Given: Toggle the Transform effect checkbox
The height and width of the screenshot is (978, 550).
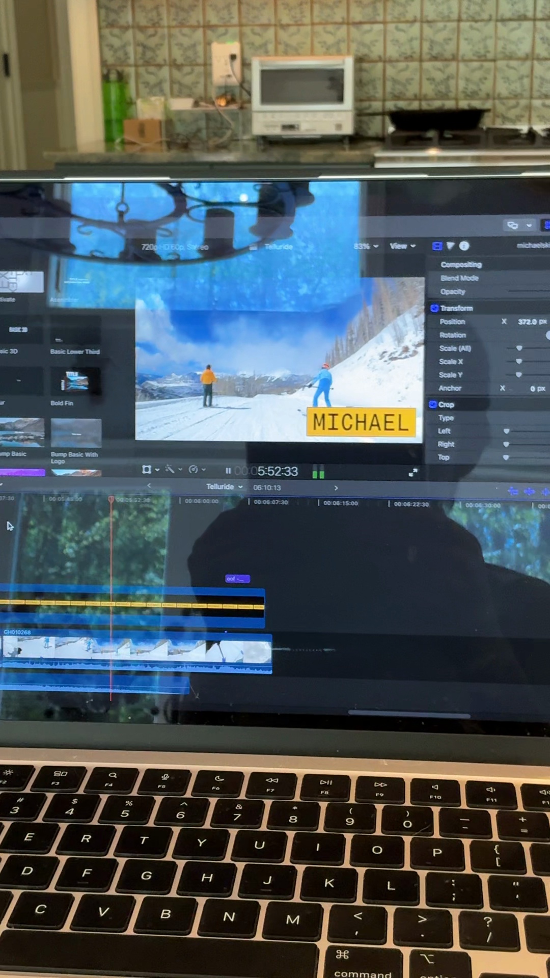Looking at the screenshot, I should [x=434, y=308].
